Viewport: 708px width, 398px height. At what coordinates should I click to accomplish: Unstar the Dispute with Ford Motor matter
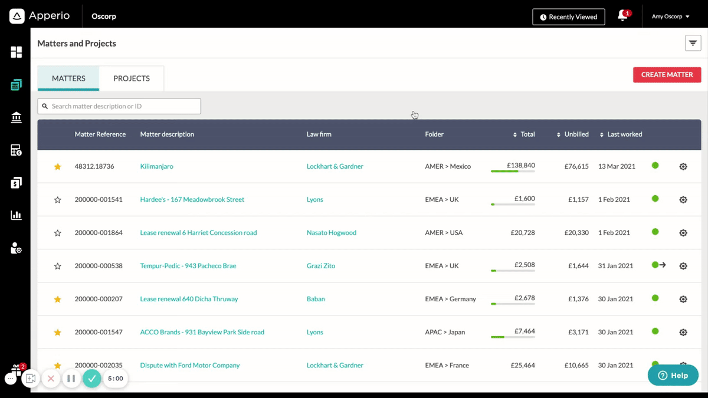pyautogui.click(x=57, y=365)
